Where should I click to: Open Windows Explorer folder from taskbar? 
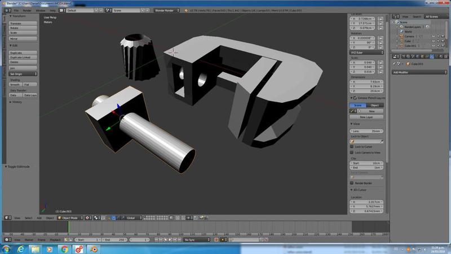35,249
